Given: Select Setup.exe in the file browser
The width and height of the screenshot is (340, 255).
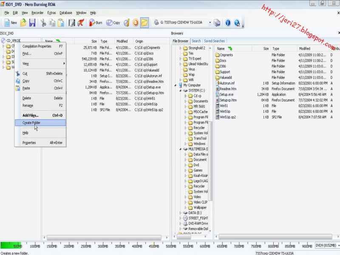Looking at the screenshot, I should tap(224, 94).
